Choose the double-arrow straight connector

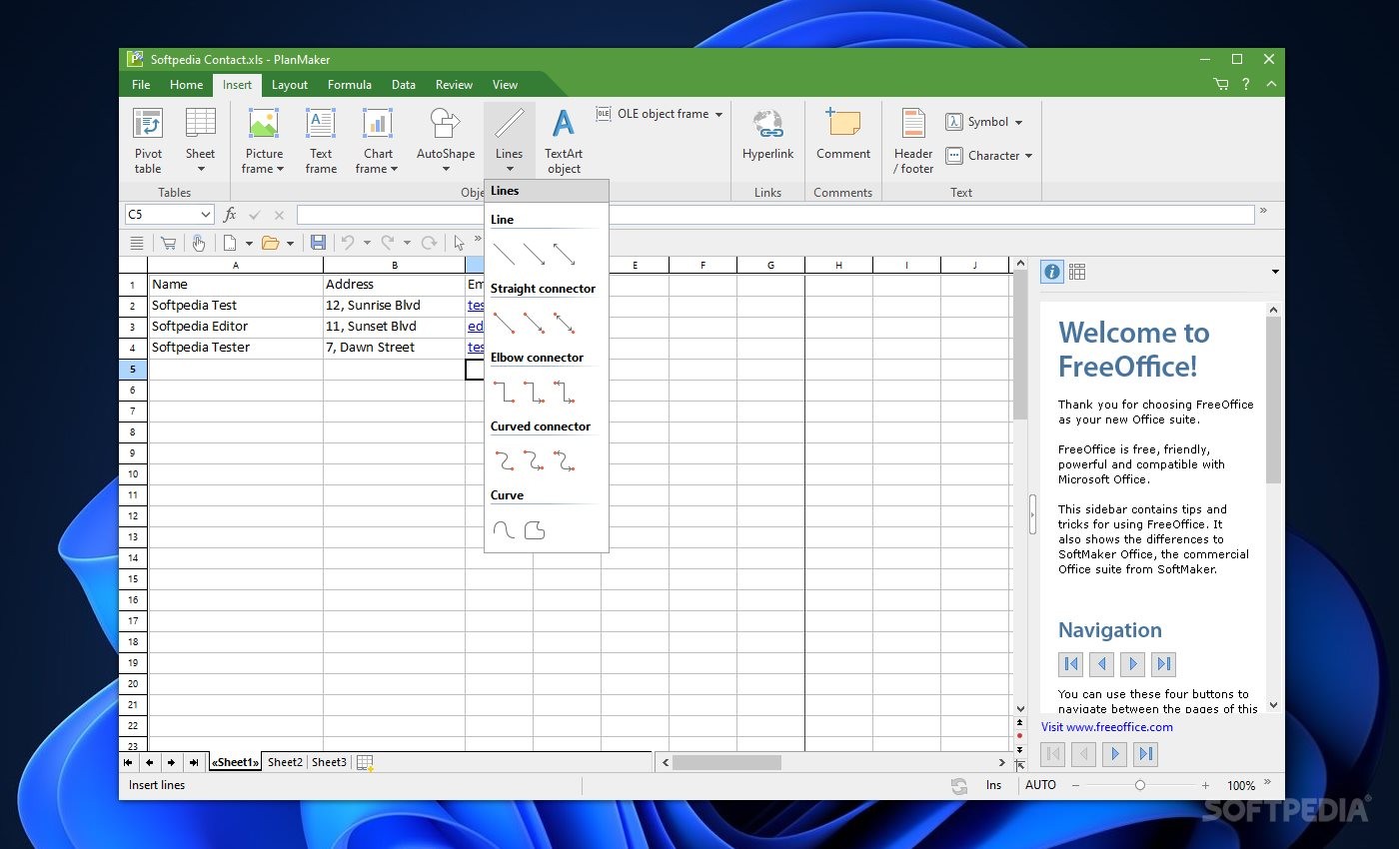(565, 323)
